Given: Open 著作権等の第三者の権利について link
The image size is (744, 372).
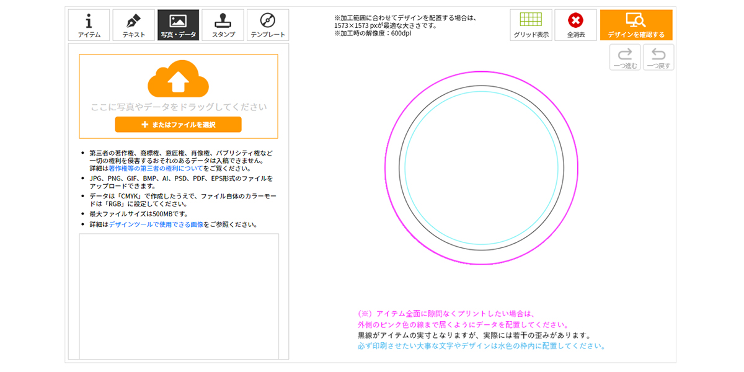Looking at the screenshot, I should (x=156, y=168).
